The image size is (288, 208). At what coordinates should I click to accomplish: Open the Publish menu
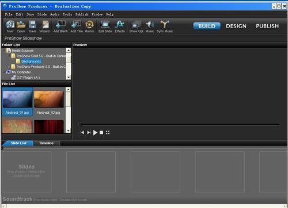tap(82, 14)
